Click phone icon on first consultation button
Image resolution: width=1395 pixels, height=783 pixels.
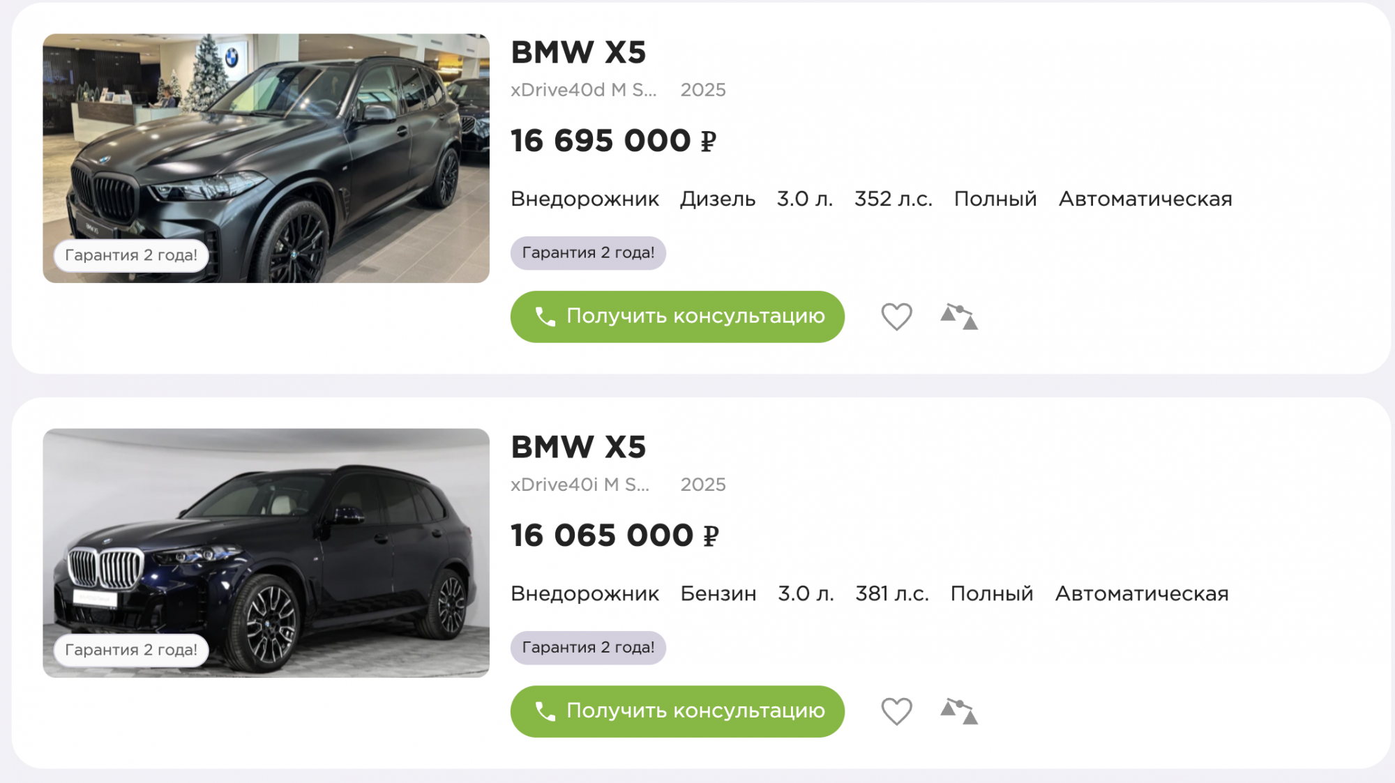tap(545, 317)
